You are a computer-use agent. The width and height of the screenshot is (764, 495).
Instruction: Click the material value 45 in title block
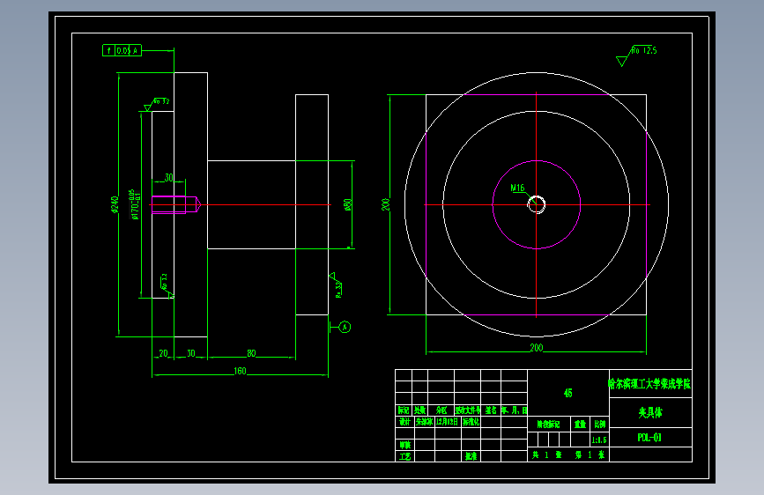click(x=568, y=393)
